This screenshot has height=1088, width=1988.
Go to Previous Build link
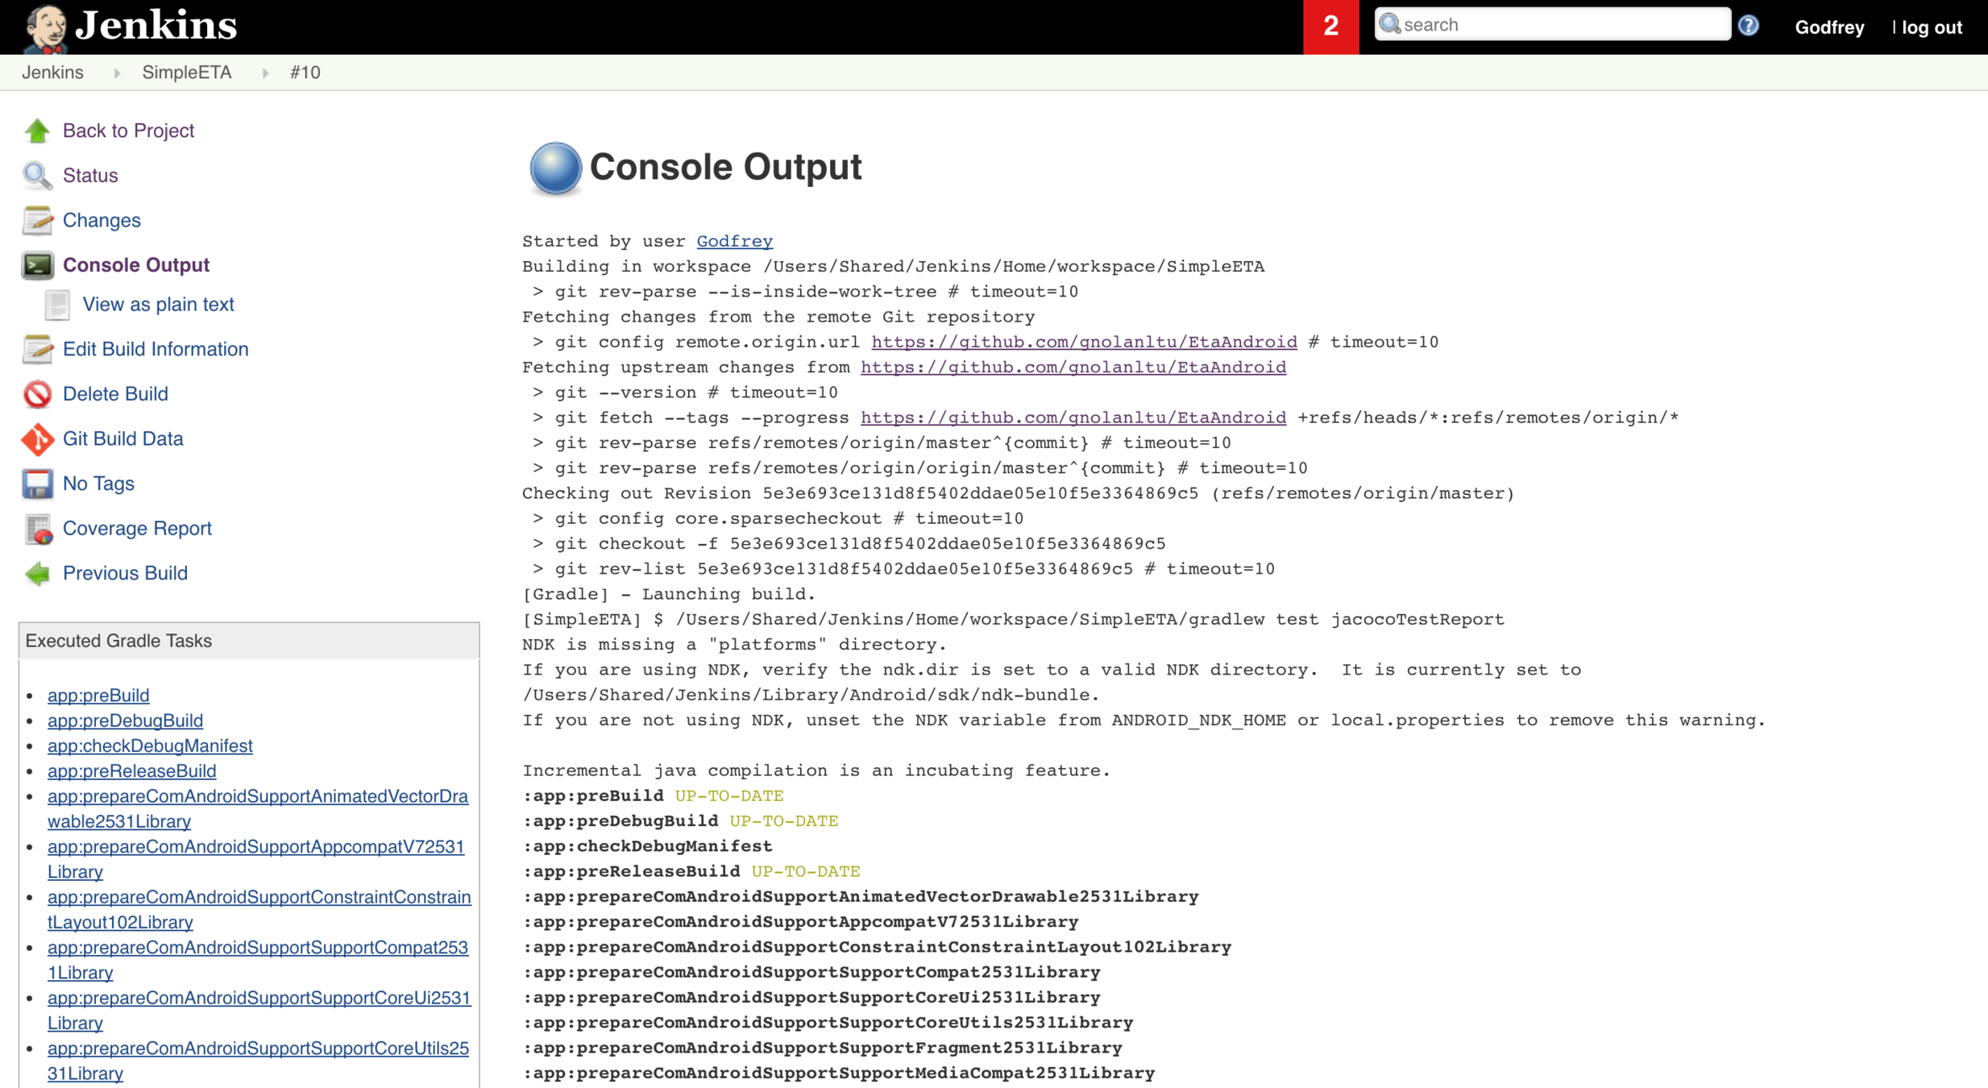coord(125,573)
